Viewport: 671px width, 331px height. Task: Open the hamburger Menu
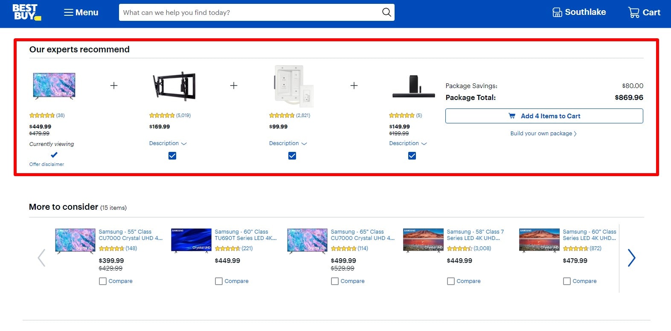(81, 12)
